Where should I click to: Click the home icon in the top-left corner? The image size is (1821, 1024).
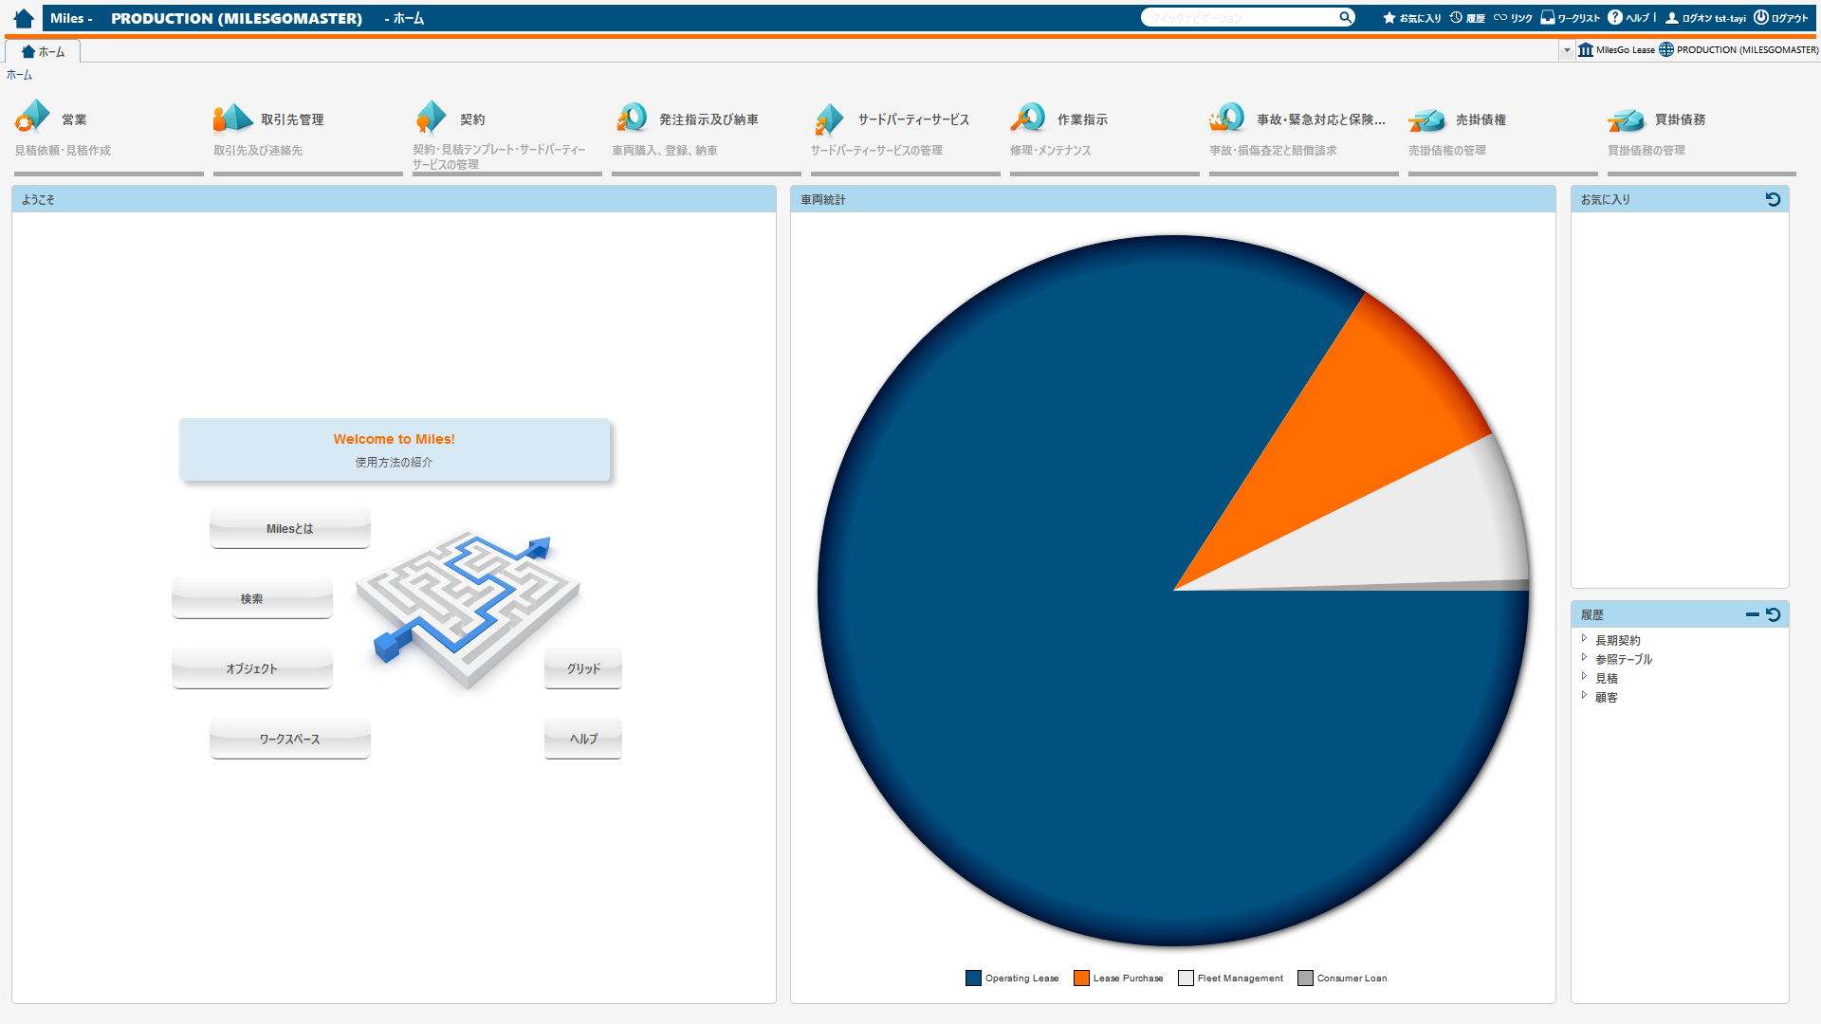(x=24, y=18)
